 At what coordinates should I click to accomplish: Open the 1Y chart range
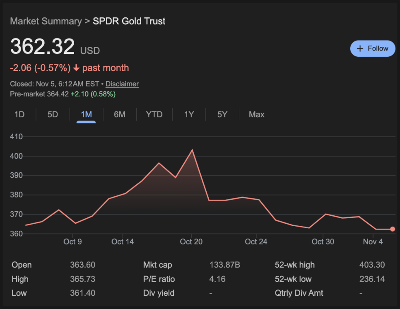189,114
